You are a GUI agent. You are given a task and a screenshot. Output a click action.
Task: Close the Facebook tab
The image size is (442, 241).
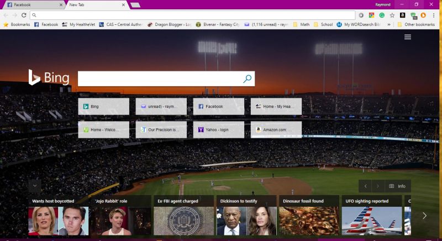point(61,5)
